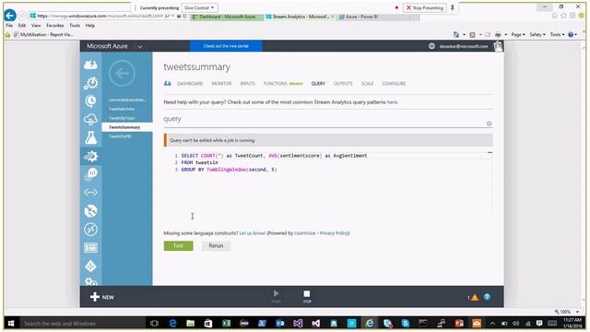Screen dimensions: 590x332
Task: Open the flask machine learning sidebar icon
Action: [x=90, y=137]
